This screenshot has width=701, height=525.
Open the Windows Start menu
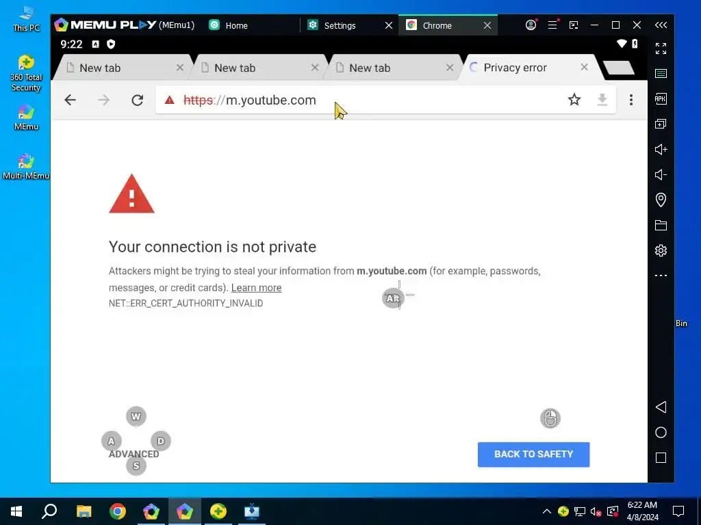(16, 511)
